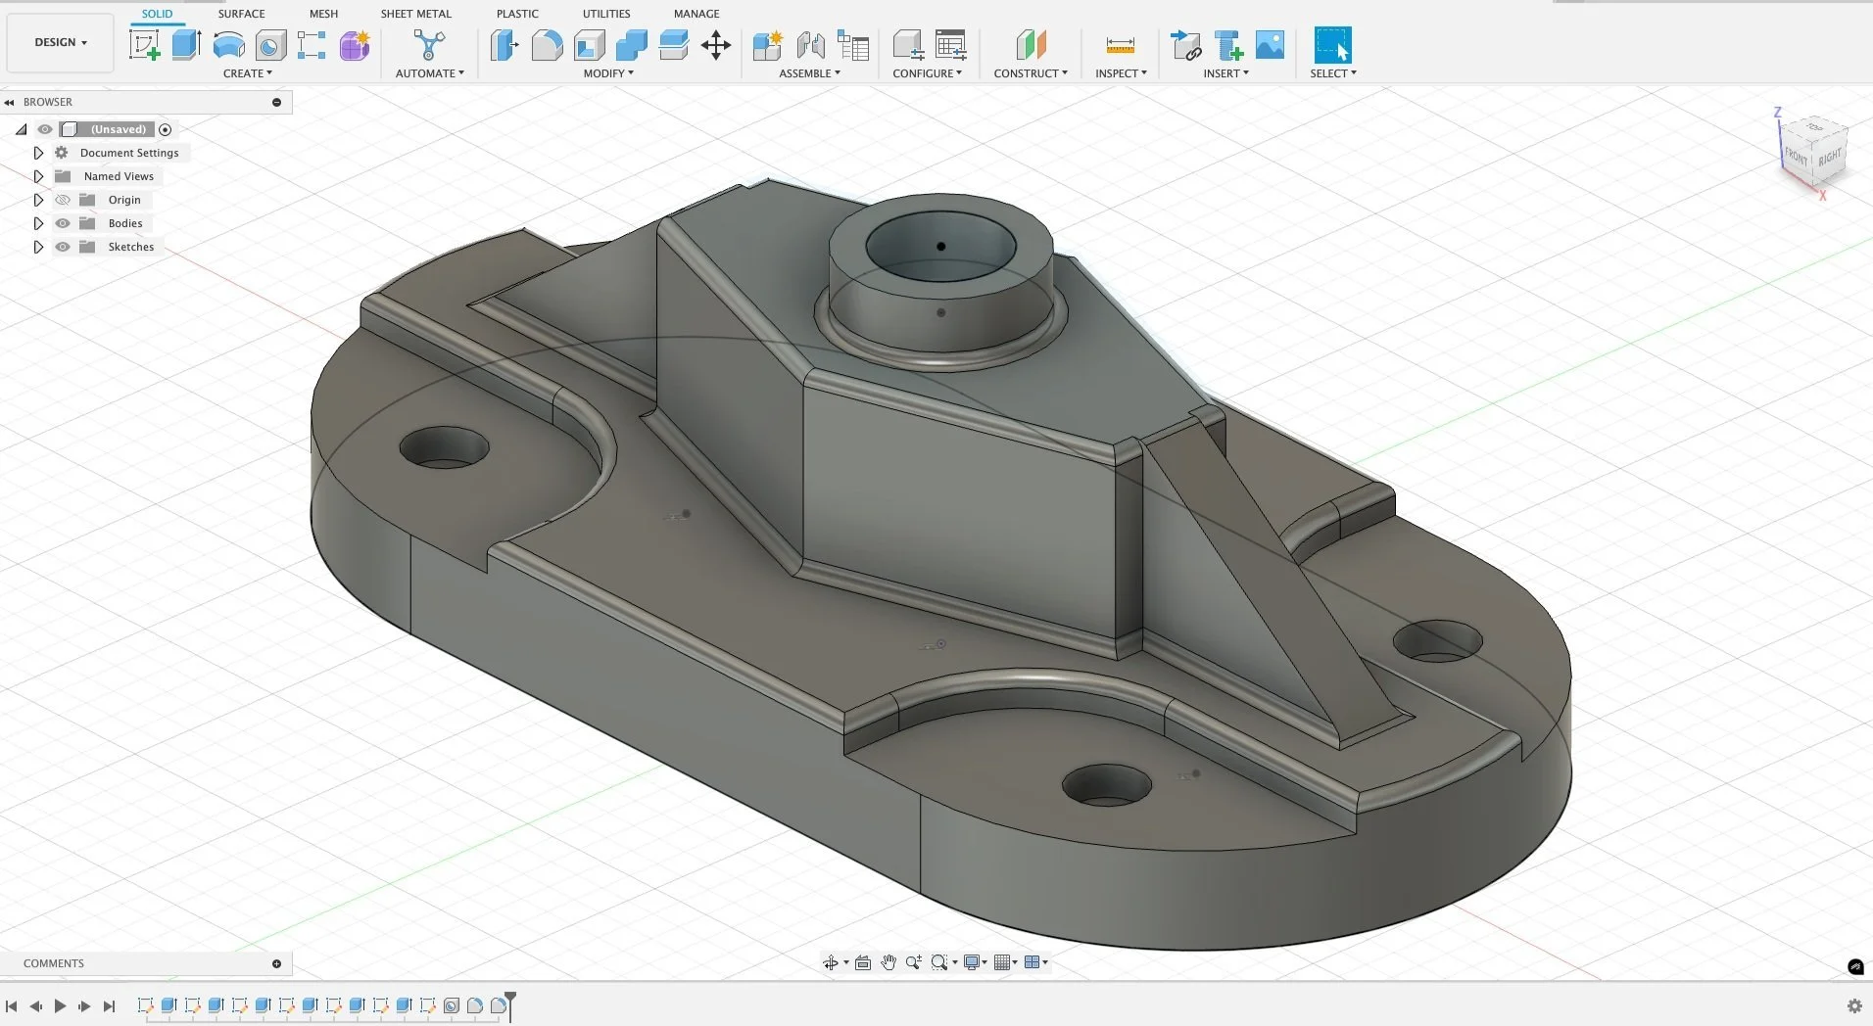1873x1026 pixels.
Task: Hide the Bodies folder
Action: pyautogui.click(x=63, y=223)
